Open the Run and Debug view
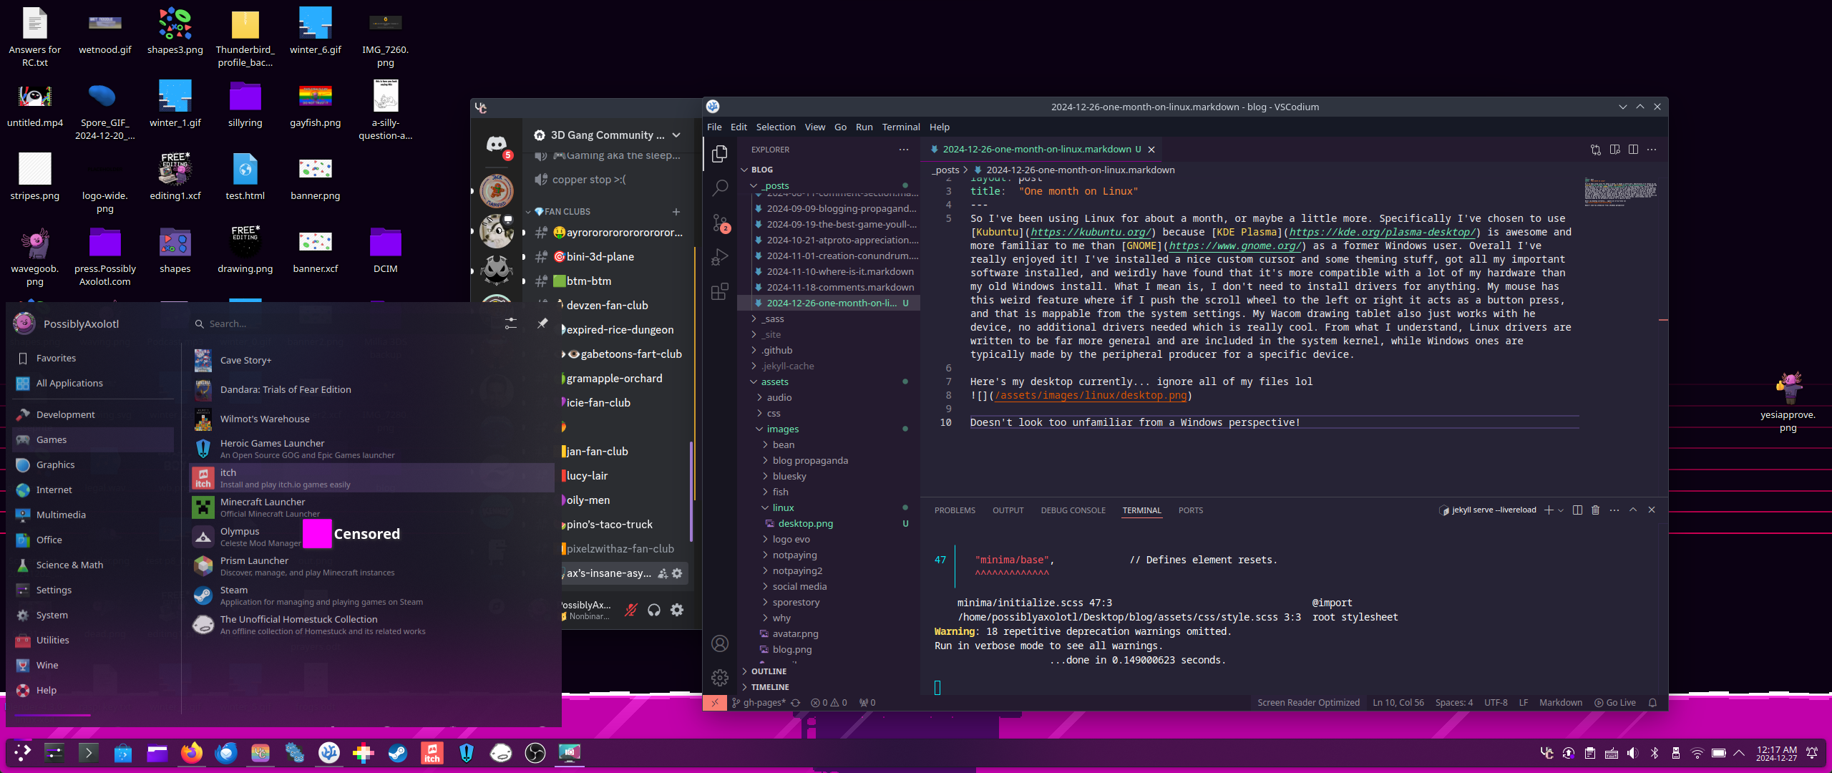This screenshot has height=773, width=1832. pos(720,257)
